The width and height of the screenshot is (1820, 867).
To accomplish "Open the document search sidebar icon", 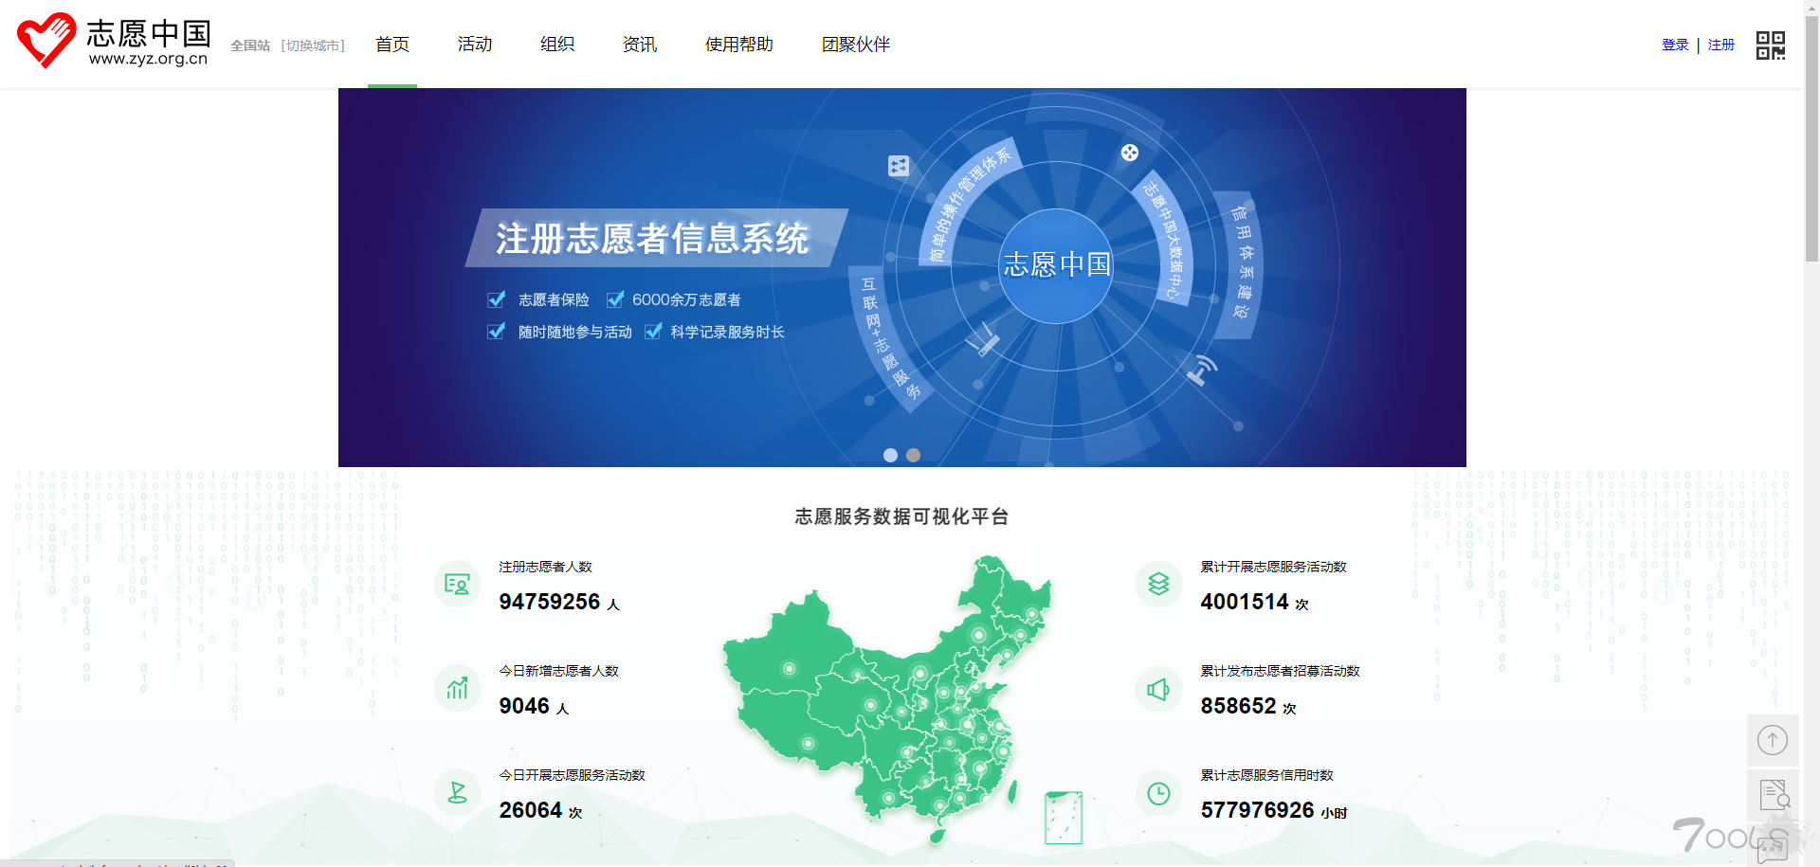I will tap(1773, 794).
